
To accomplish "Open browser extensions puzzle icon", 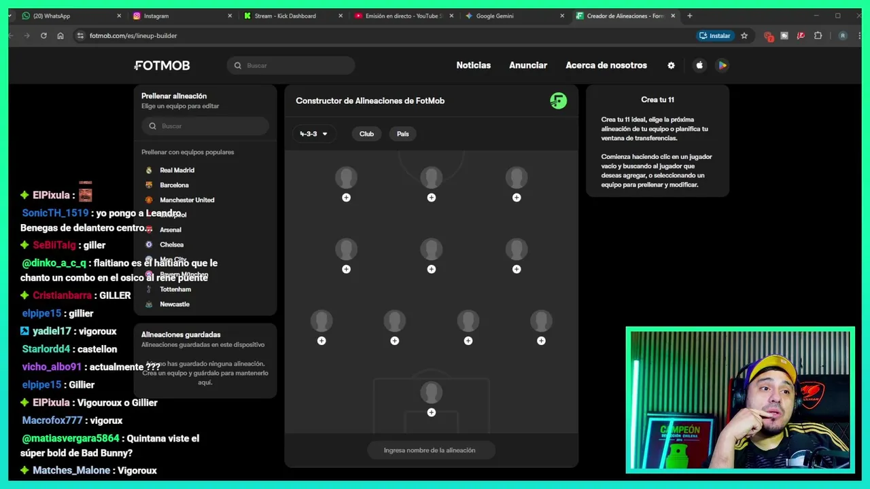I will coord(818,35).
